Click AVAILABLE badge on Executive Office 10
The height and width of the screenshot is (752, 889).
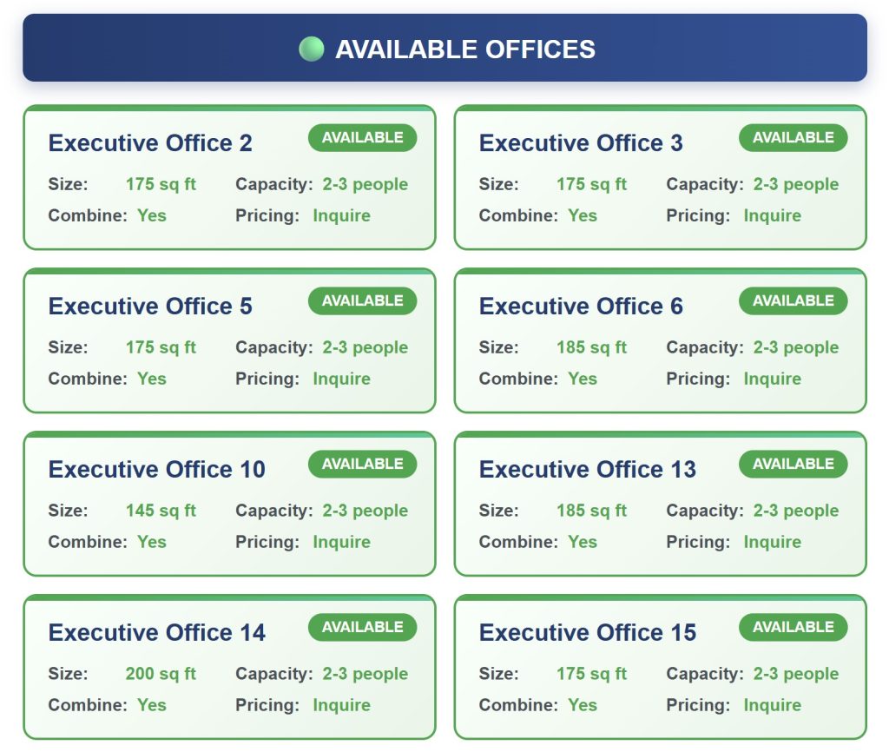pyautogui.click(x=362, y=465)
